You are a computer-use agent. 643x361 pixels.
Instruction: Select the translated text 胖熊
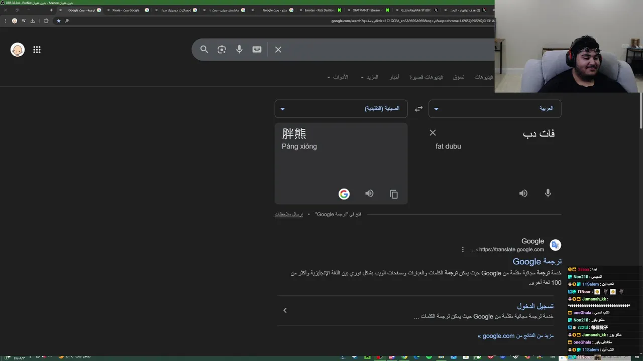(294, 134)
